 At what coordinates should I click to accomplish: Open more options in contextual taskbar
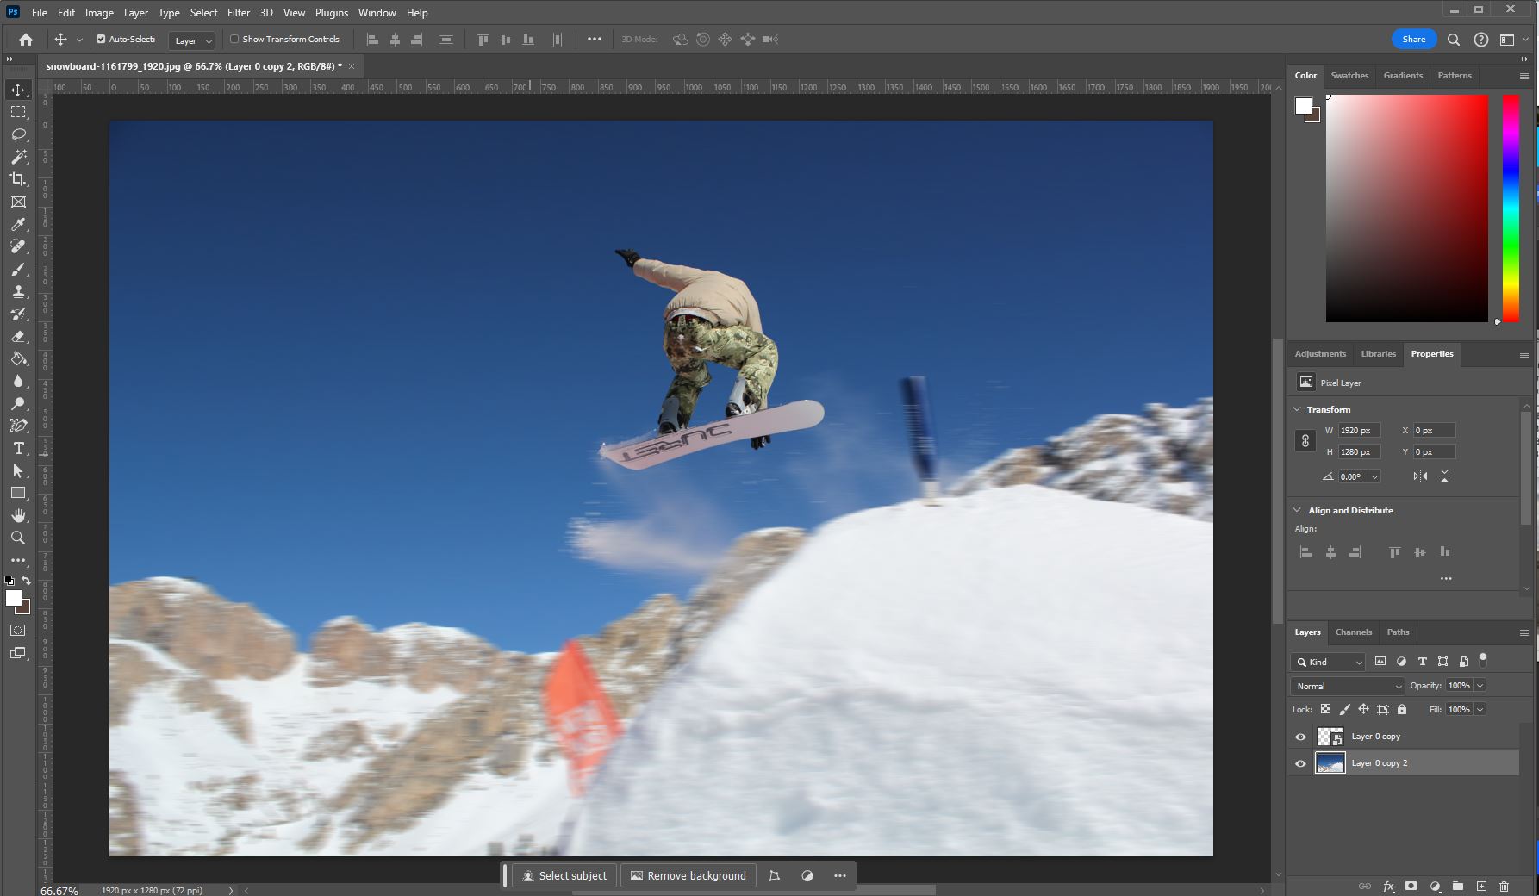pyautogui.click(x=840, y=876)
